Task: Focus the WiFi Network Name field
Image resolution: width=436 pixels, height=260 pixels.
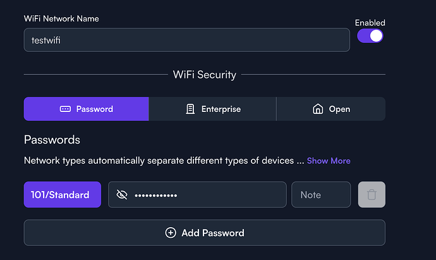Action: (x=187, y=40)
